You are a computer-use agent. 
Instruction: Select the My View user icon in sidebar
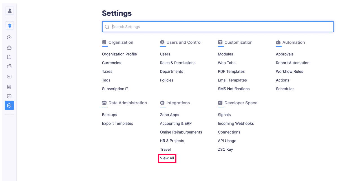[x=9, y=10]
